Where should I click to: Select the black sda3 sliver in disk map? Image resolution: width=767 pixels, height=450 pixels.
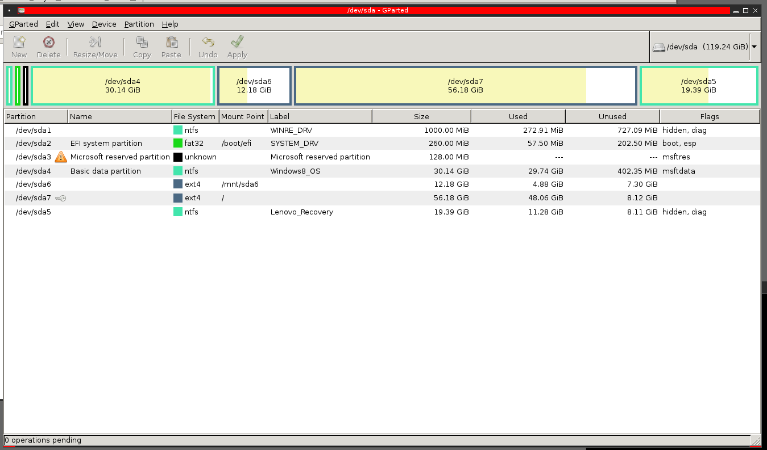pyautogui.click(x=26, y=86)
